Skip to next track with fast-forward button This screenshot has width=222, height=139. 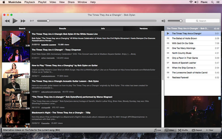pos(23,21)
